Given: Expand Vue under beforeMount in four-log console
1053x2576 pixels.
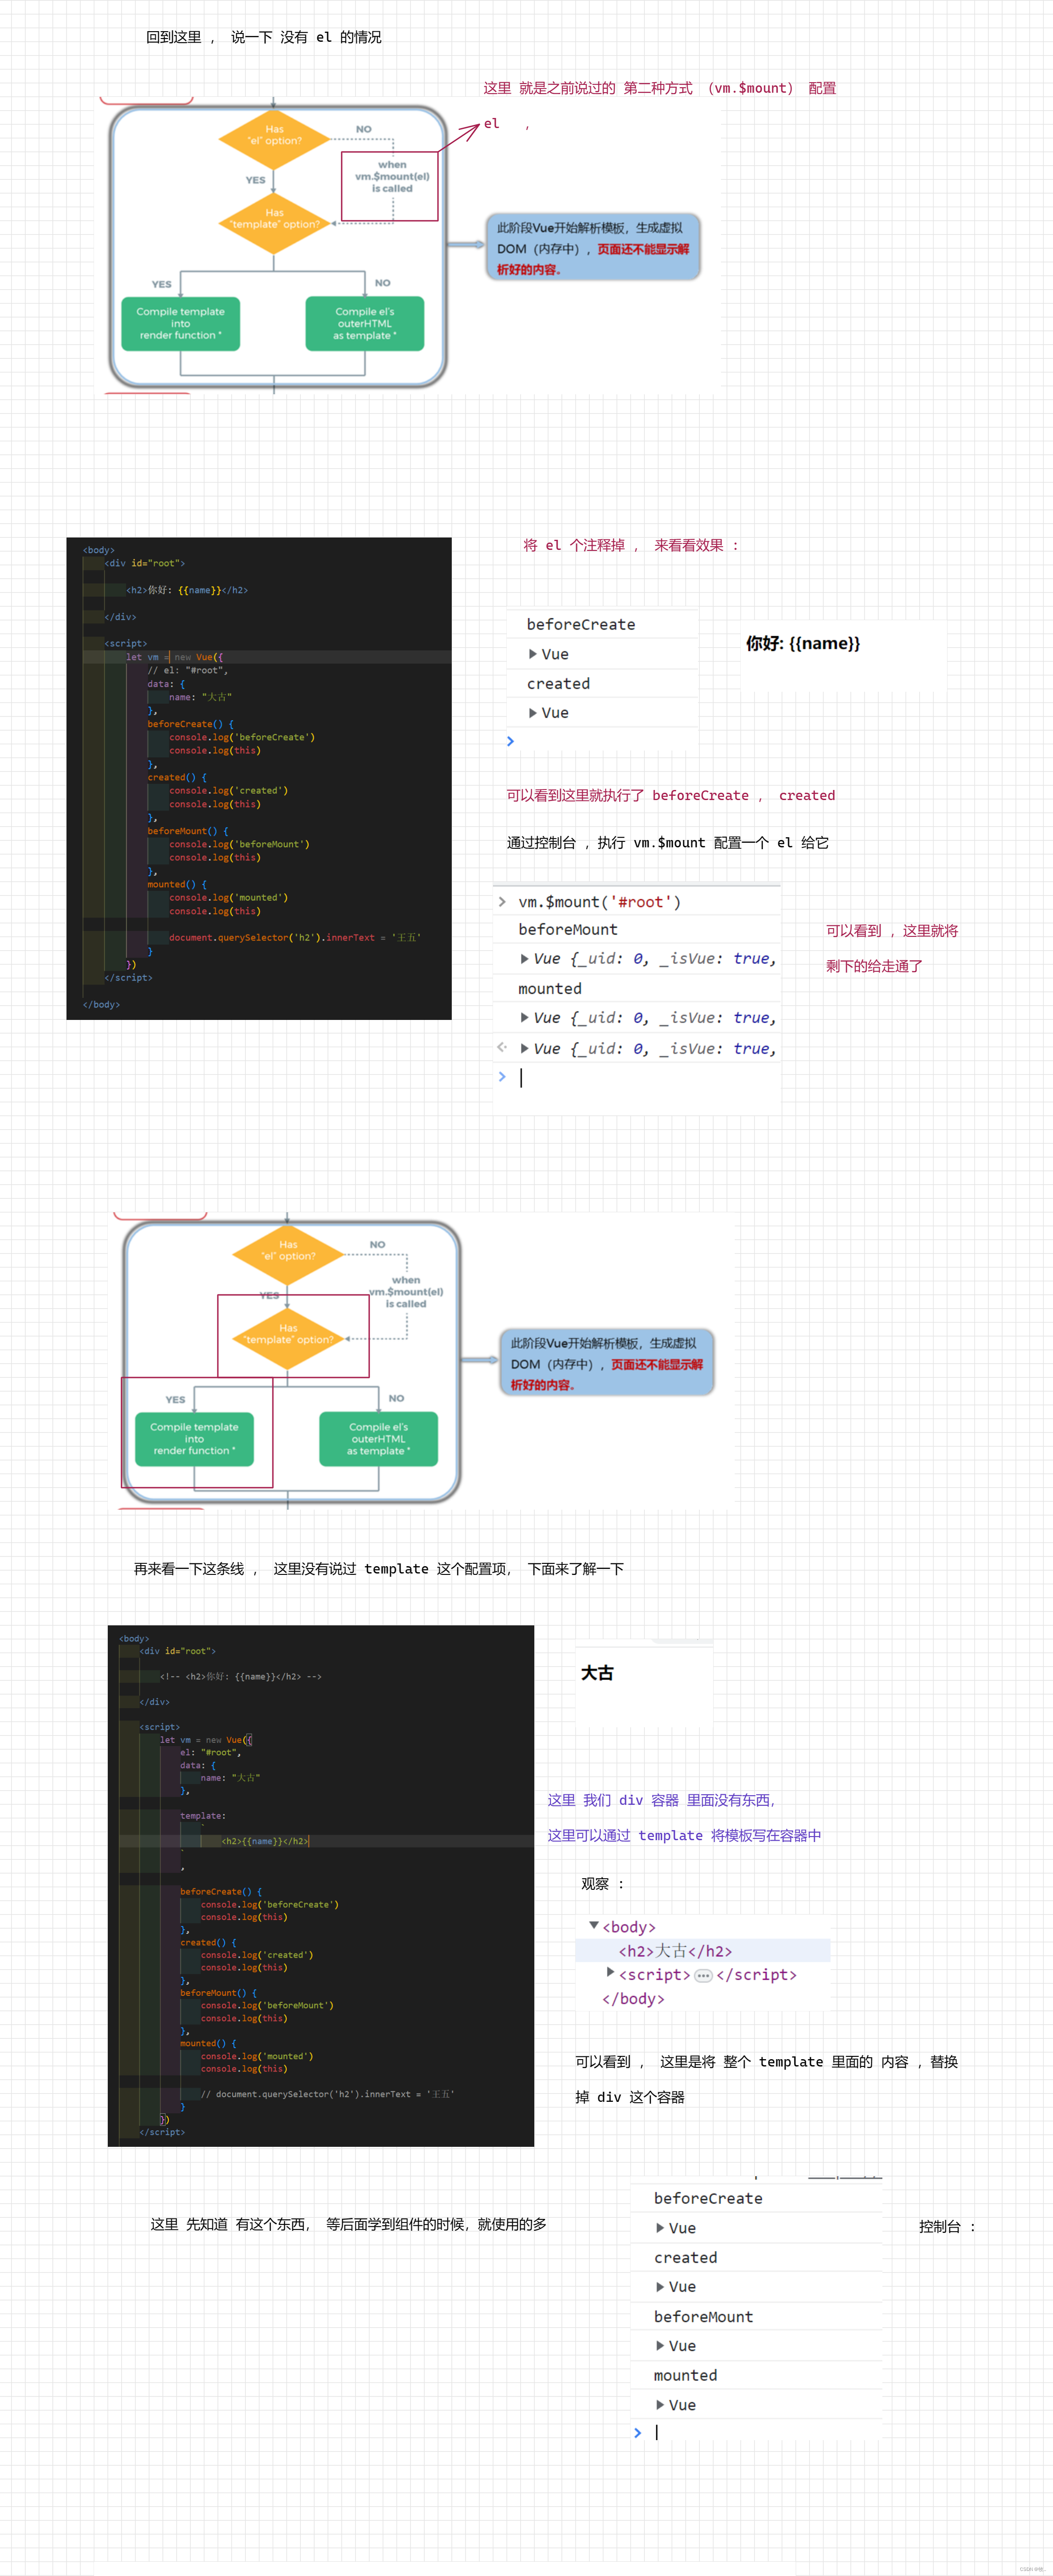Looking at the screenshot, I should pos(660,2346).
